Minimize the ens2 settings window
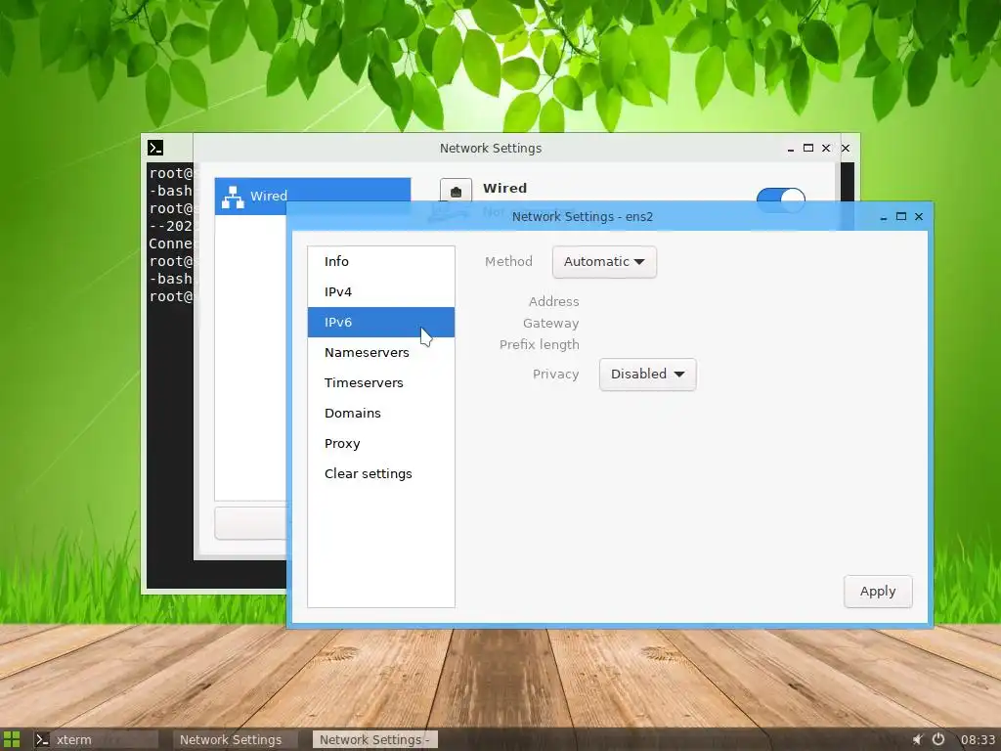Screen dimensions: 1001x751 tap(884, 217)
